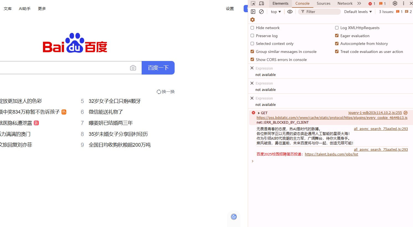Image resolution: width=413 pixels, height=227 pixels.
Task: Toggle the orange console settings gear
Action: click(x=253, y=20)
